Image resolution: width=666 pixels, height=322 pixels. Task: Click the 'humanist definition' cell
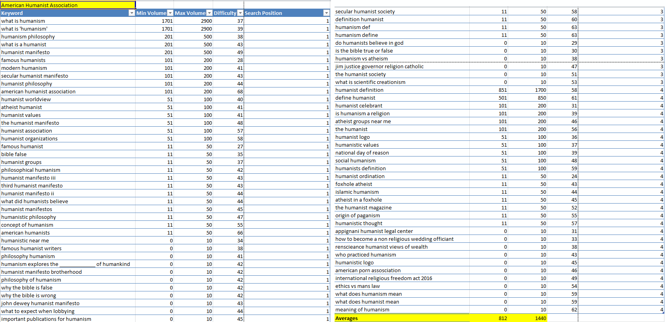click(x=402, y=90)
